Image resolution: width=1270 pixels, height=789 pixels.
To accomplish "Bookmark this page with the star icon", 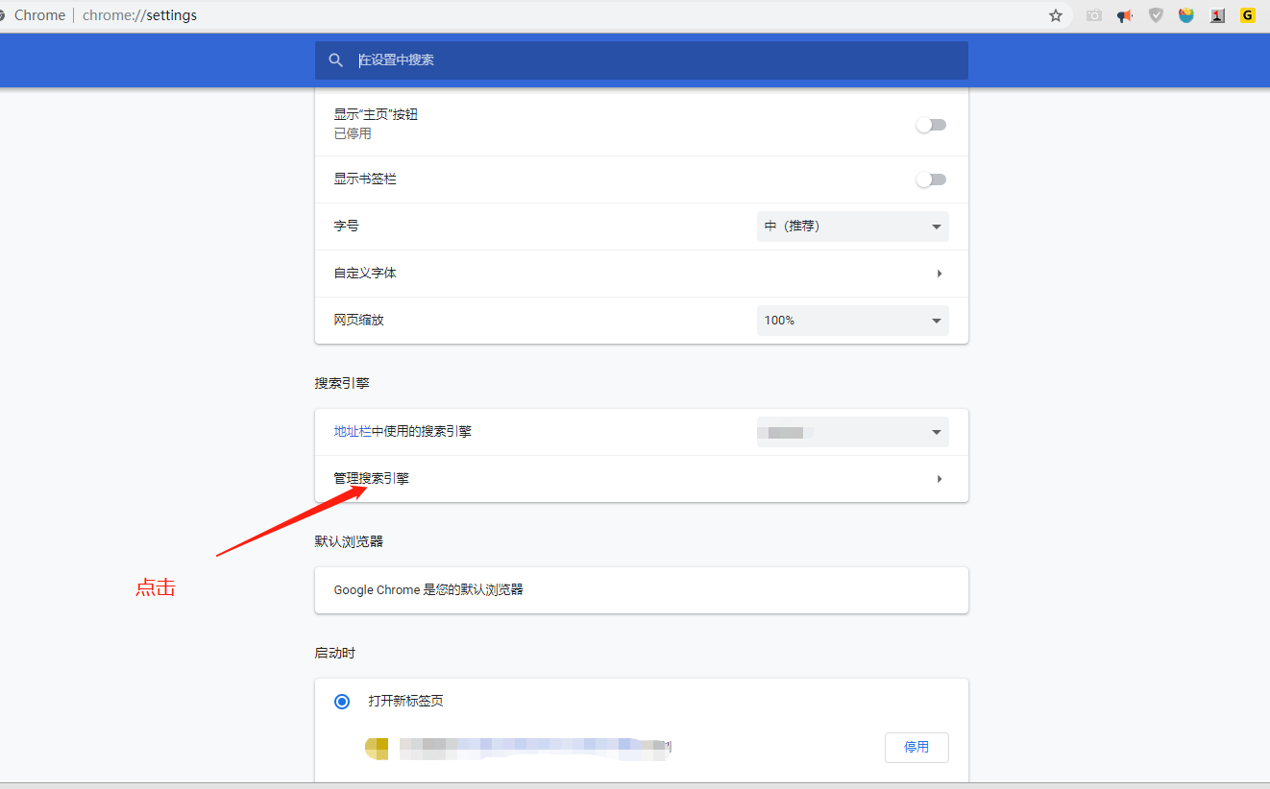I will tap(1056, 15).
